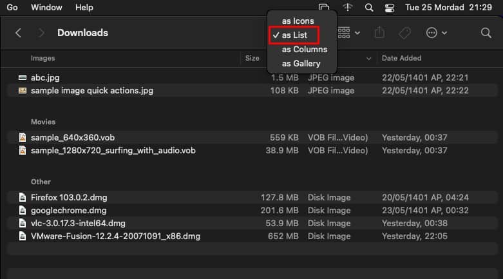503x279 pixels.
Task: Open Spotlight search in menu bar
Action: point(369,8)
